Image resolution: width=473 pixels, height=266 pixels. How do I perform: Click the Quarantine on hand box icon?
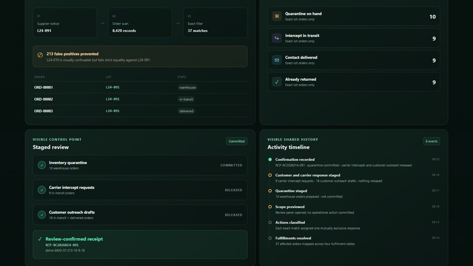tap(276, 16)
